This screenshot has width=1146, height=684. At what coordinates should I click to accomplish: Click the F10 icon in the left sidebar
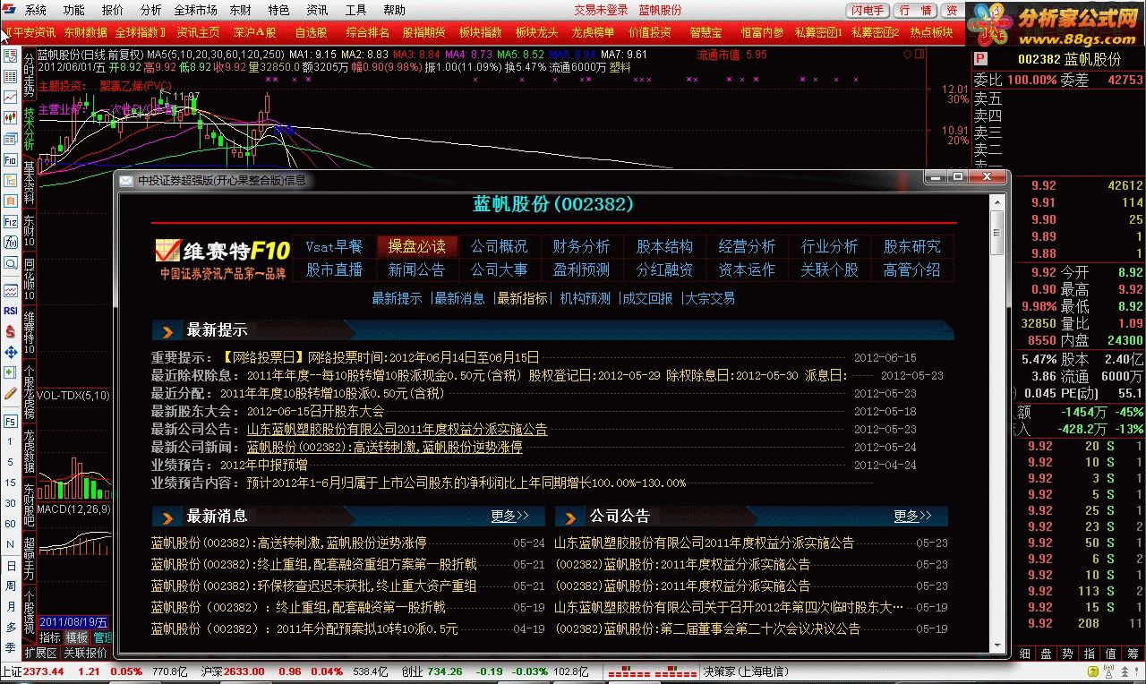click(11, 159)
